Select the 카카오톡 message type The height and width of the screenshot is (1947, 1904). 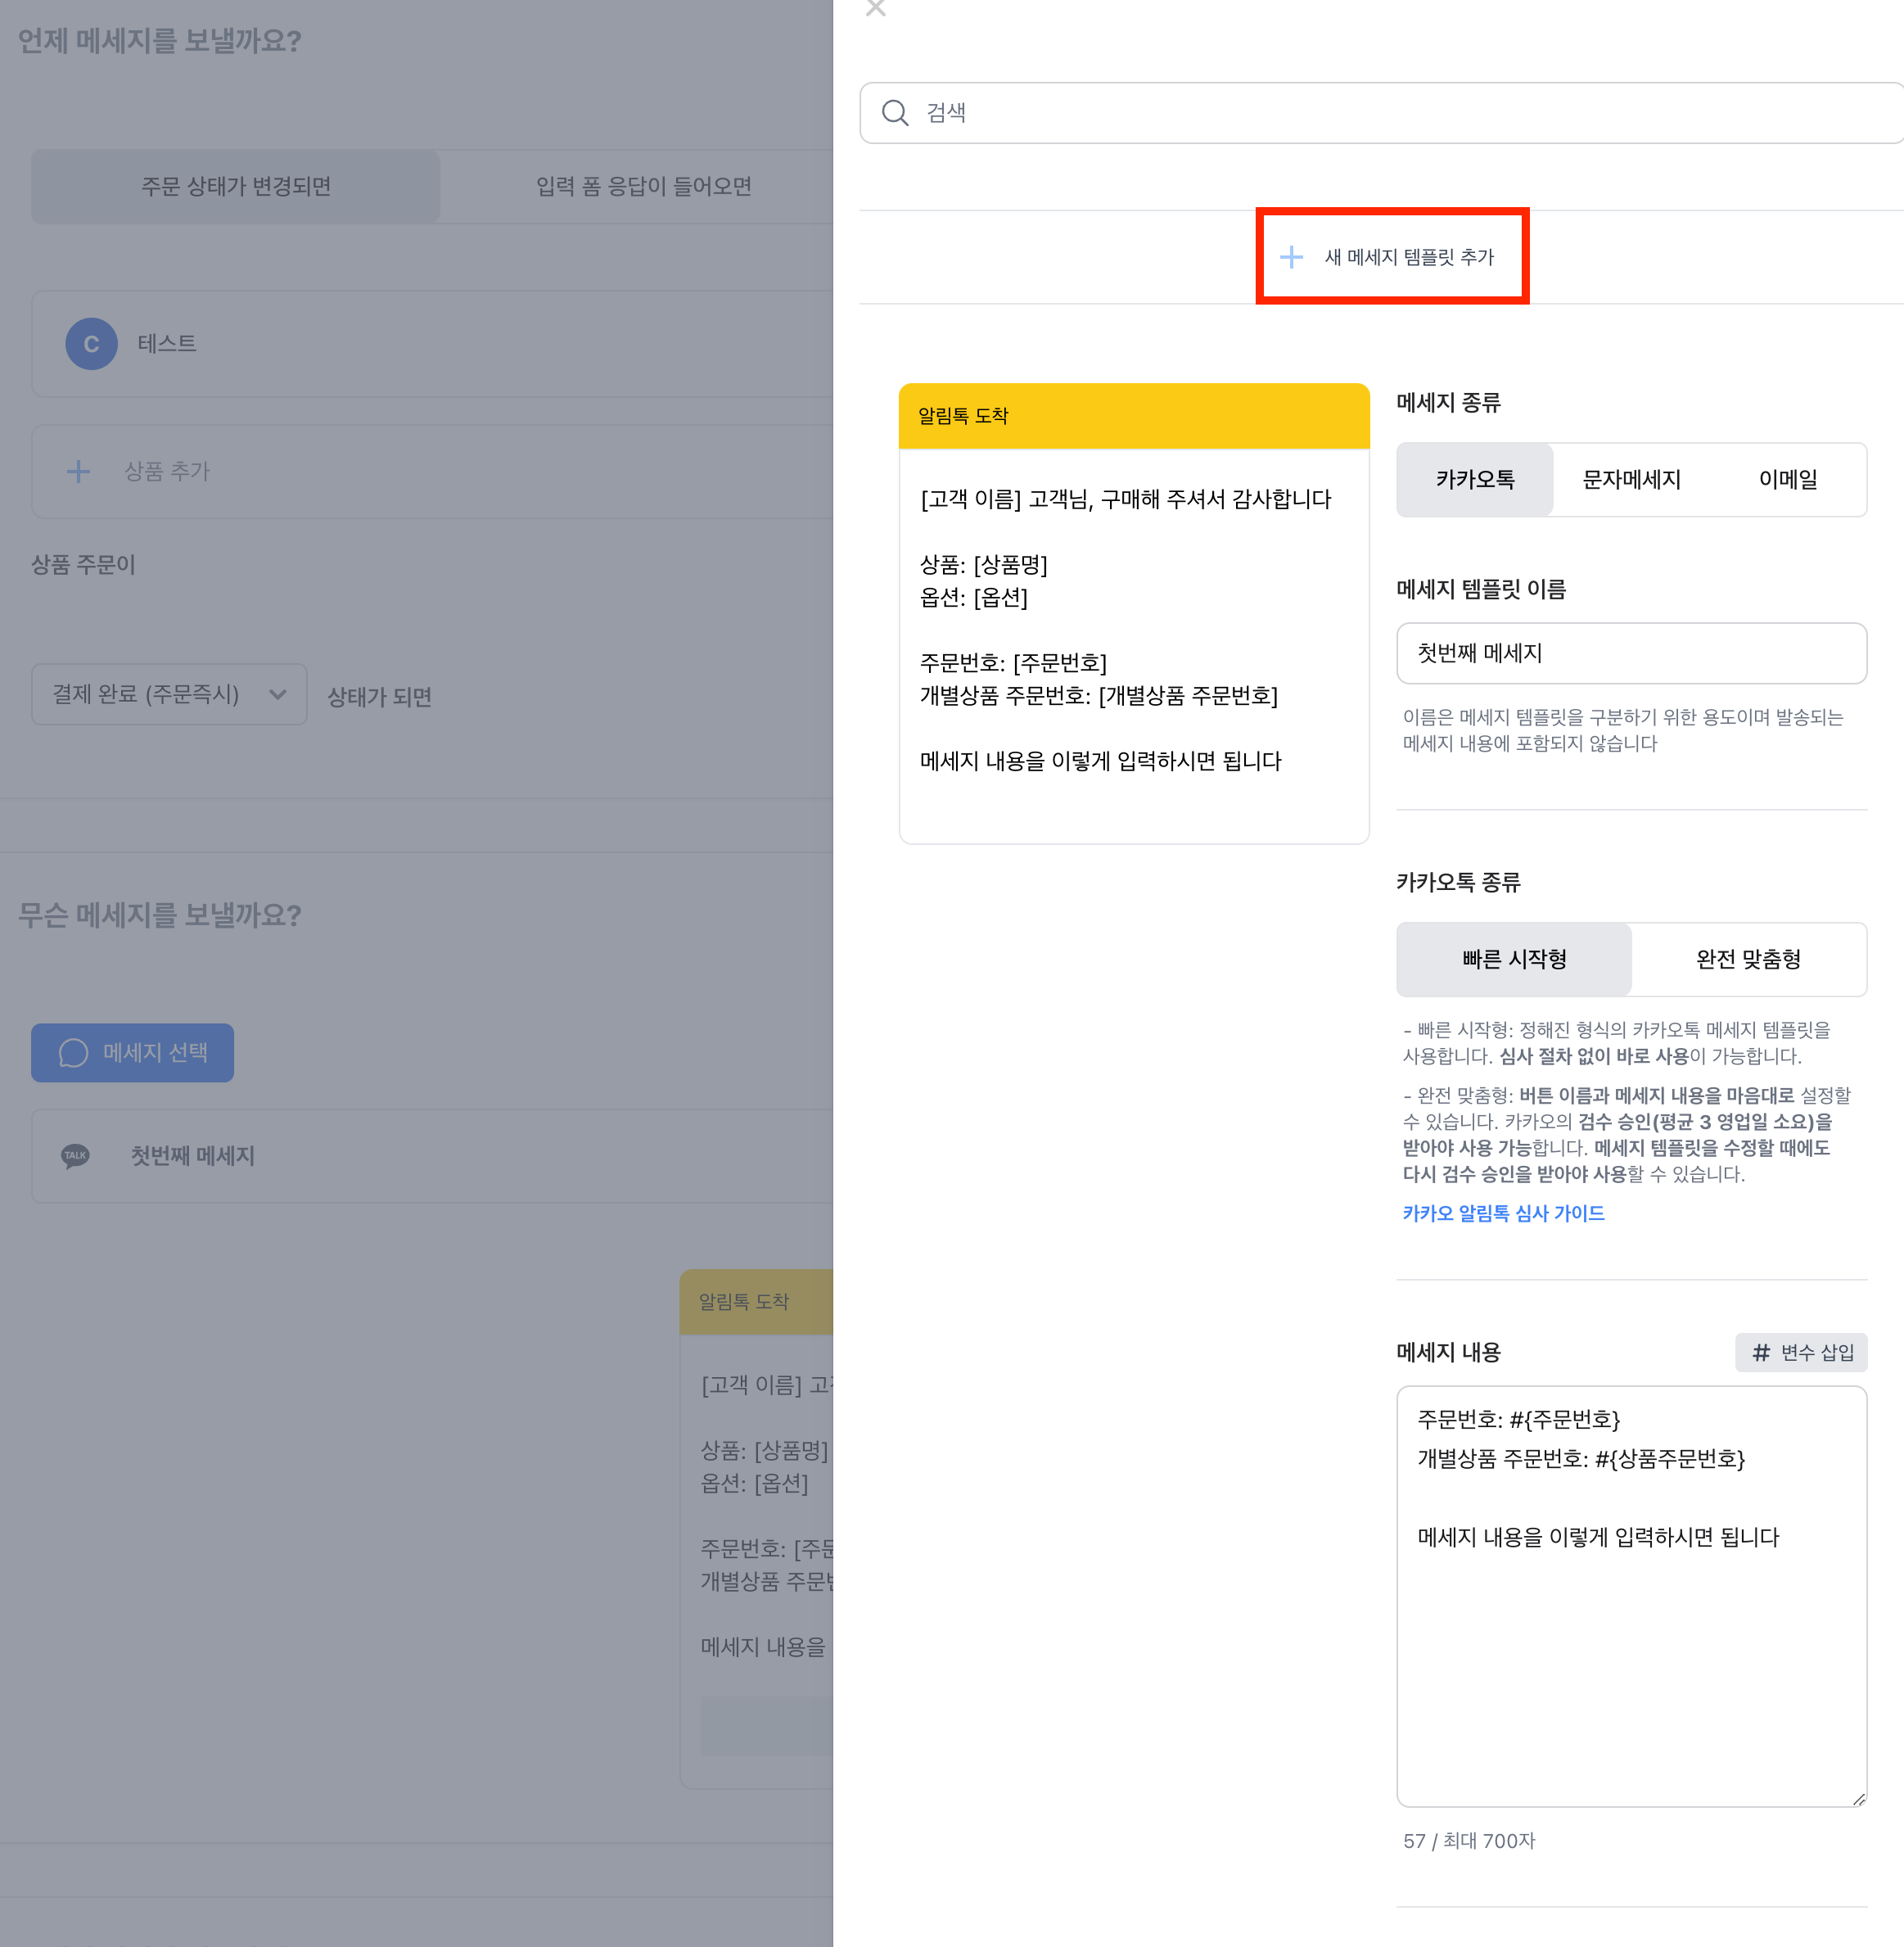tap(1474, 480)
